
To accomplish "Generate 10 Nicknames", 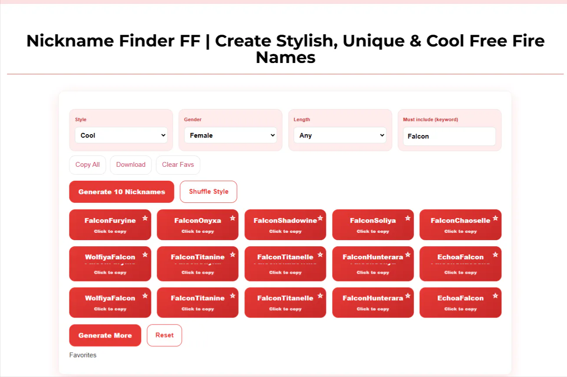I will coord(122,192).
